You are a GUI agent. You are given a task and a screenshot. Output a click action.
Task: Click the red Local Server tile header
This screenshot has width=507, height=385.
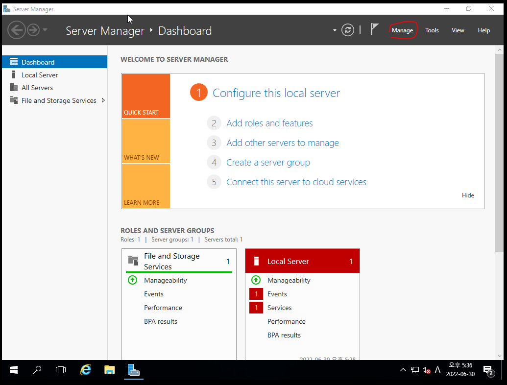(x=302, y=261)
